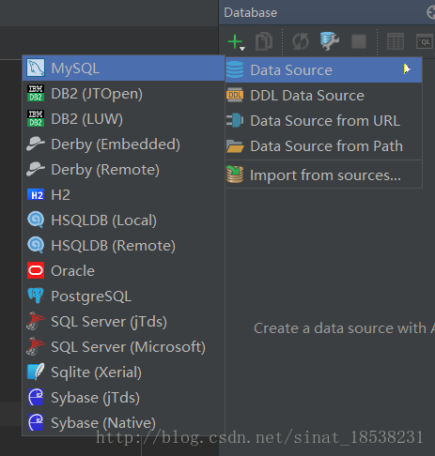Open the SQL console icon
The image size is (435, 456).
point(425,41)
